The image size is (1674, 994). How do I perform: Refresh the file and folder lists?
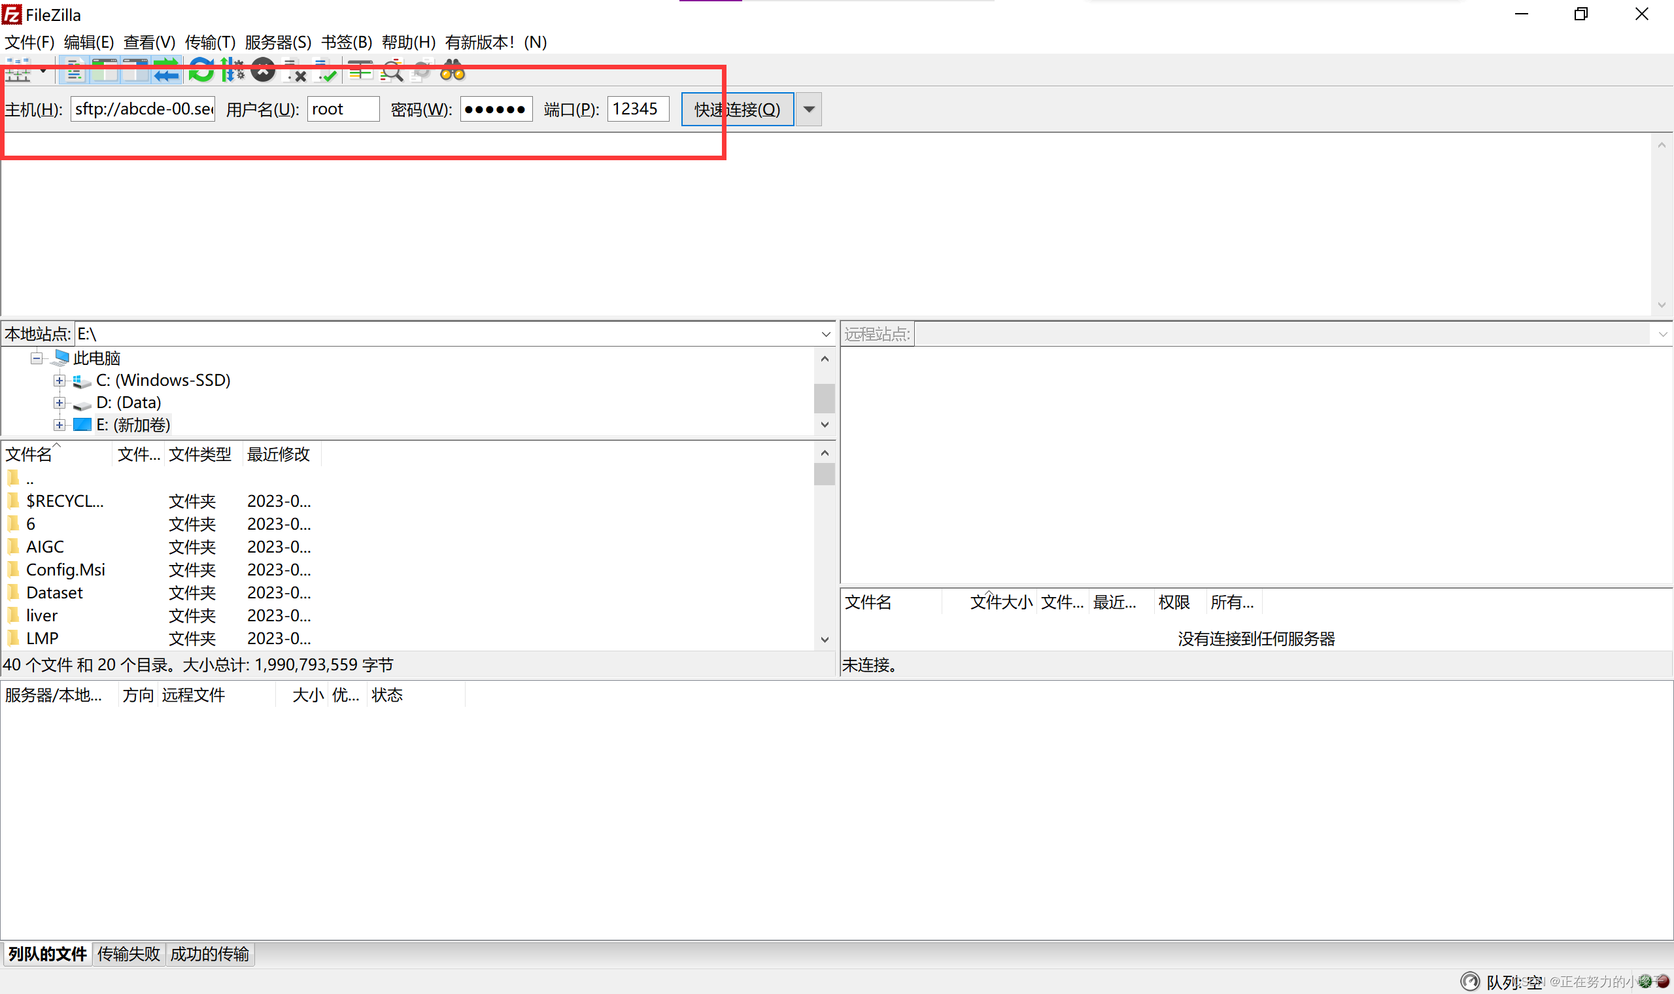(x=201, y=71)
